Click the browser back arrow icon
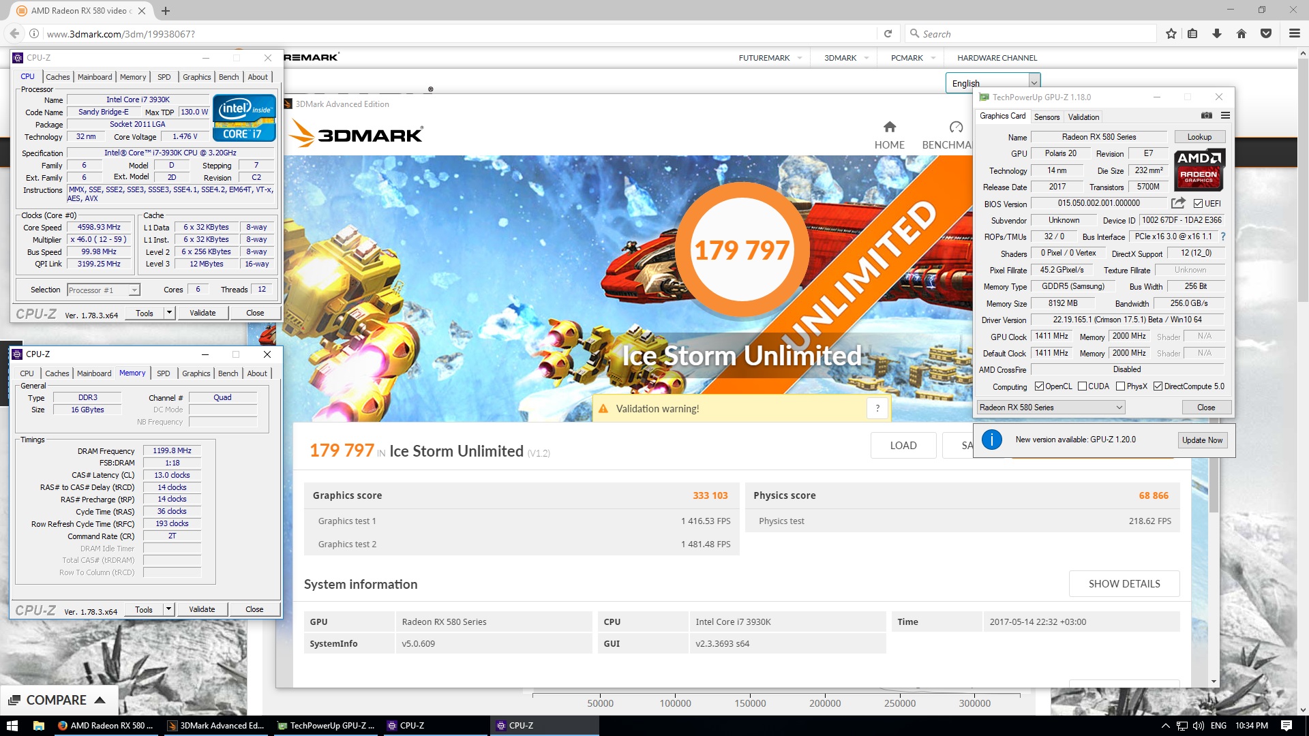The height and width of the screenshot is (736, 1309). (14, 33)
